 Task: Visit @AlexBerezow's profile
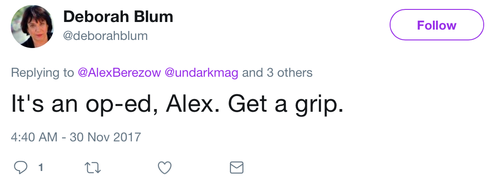pyautogui.click(x=119, y=73)
